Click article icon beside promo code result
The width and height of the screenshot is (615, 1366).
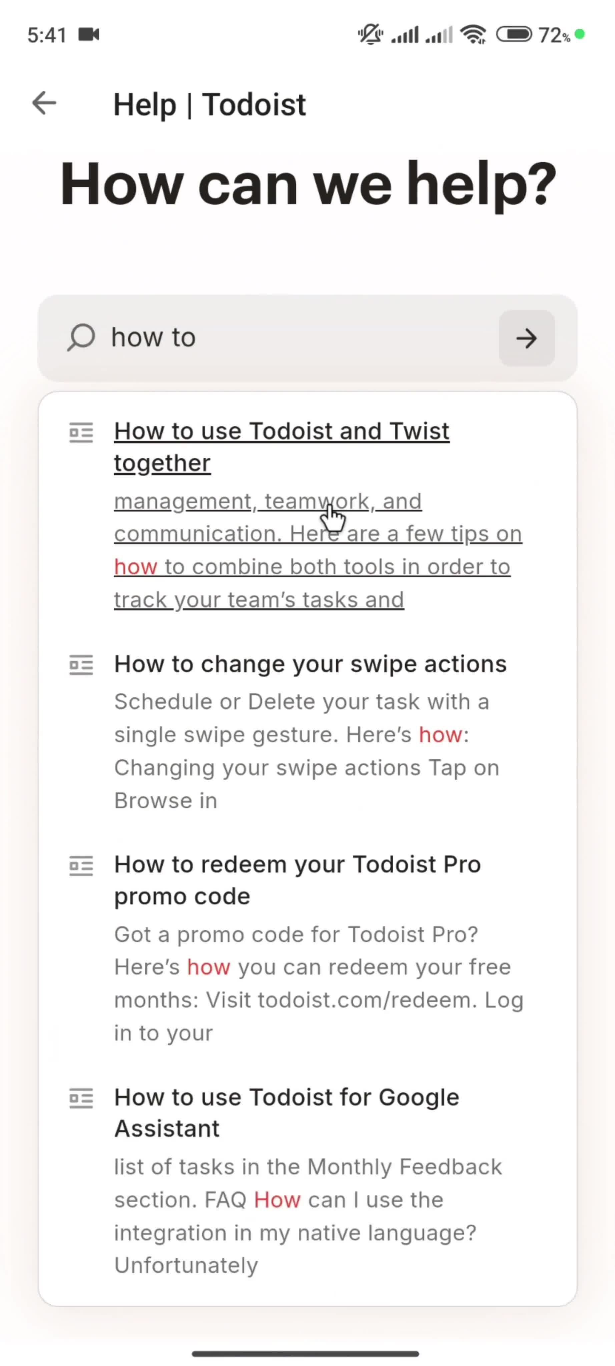(81, 866)
